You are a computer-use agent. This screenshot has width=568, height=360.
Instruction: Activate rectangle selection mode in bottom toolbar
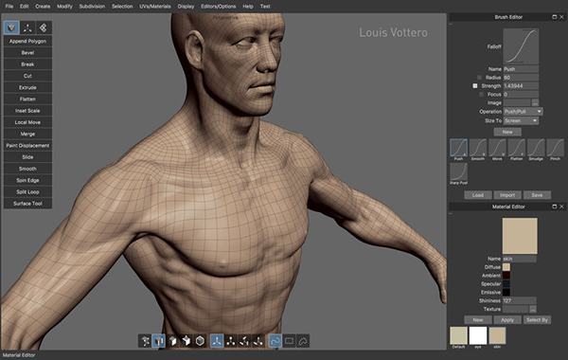coord(289,341)
